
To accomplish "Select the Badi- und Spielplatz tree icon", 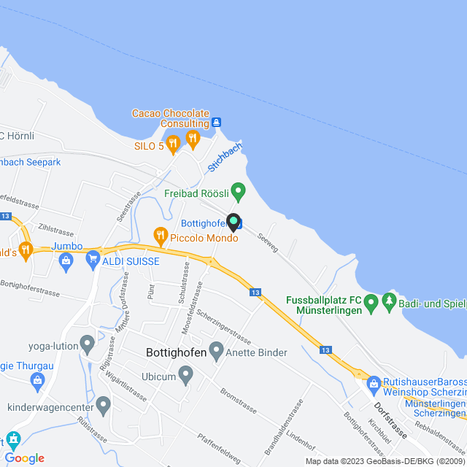I will (389, 302).
